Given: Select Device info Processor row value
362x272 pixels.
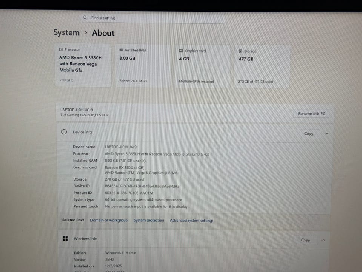Looking at the screenshot, I should [157, 154].
